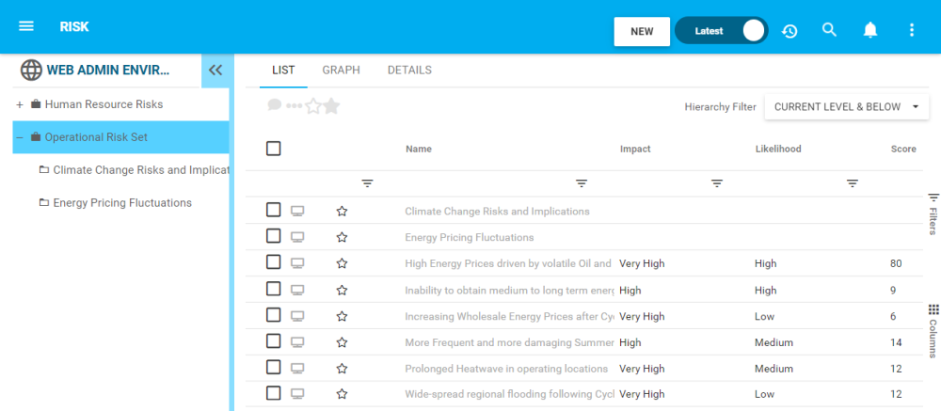Toggle the Latest switch
The image size is (941, 411).
722,31
